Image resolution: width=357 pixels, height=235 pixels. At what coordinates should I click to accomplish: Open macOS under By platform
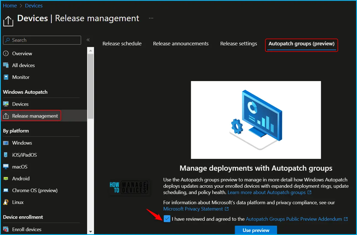pyautogui.click(x=20, y=167)
